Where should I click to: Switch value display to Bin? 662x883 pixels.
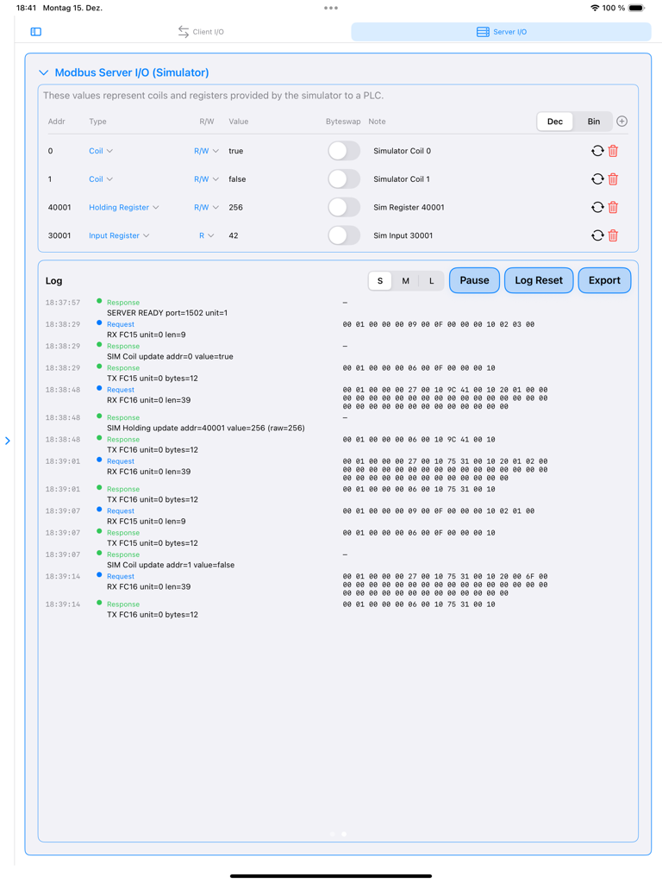594,121
